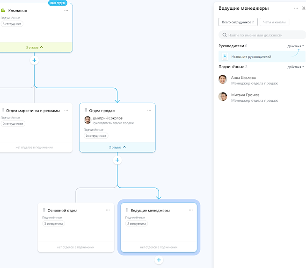Click the Подчинённые heading in side panel
This screenshot has height=268, width=306.
(x=231, y=67)
